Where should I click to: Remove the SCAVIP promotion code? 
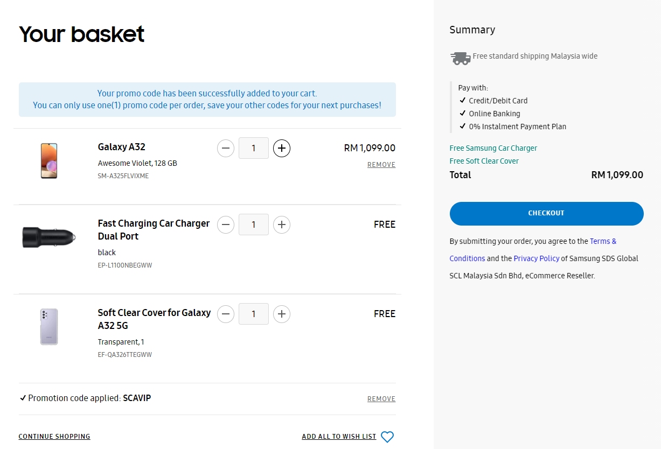click(381, 399)
